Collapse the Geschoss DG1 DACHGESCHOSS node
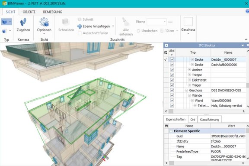 tap(186, 90)
